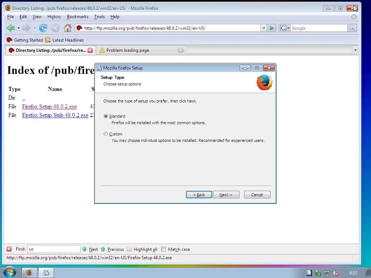The height and width of the screenshot is (278, 371).
Task: Click the Firefox taskbar button
Action: (29, 273)
